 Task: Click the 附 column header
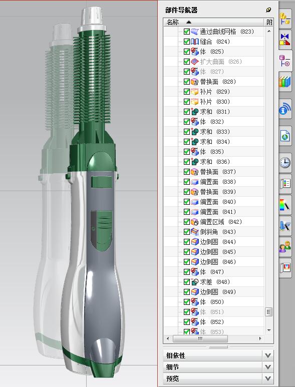[269, 22]
